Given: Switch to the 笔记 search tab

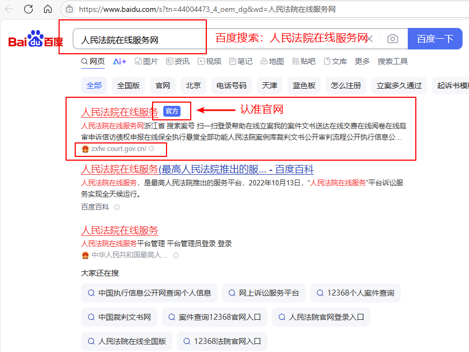Looking at the screenshot, I should pyautogui.click(x=241, y=61).
